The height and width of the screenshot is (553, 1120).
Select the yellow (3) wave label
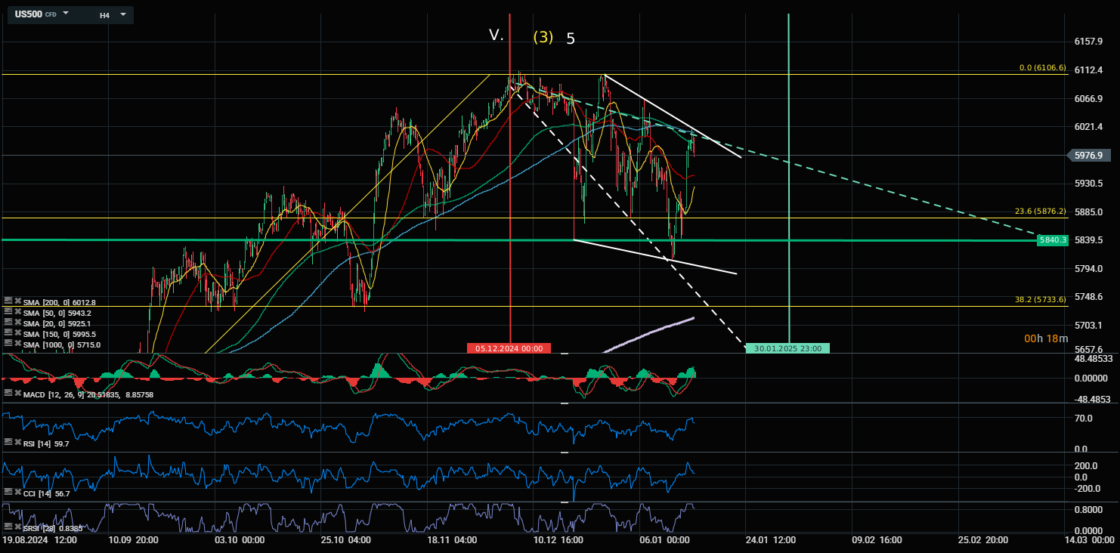[x=543, y=37]
